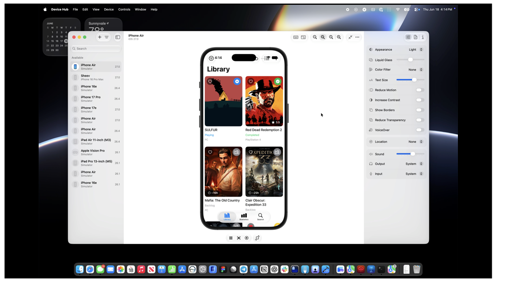This screenshot has height=282, width=512.
Task: Toggle the Increase Contrast switch
Action: (420, 100)
